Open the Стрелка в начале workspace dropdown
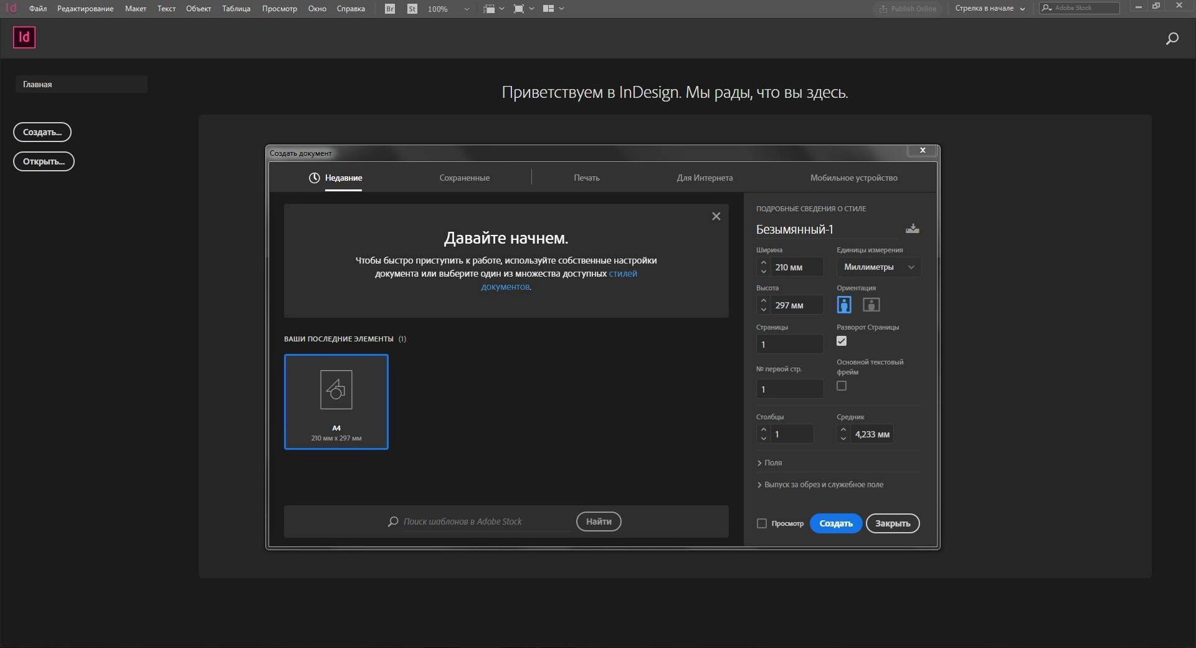This screenshot has height=648, width=1196. (990, 9)
